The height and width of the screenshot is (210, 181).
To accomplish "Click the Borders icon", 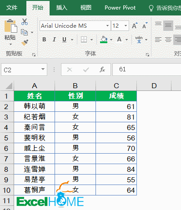I will click(84, 40).
